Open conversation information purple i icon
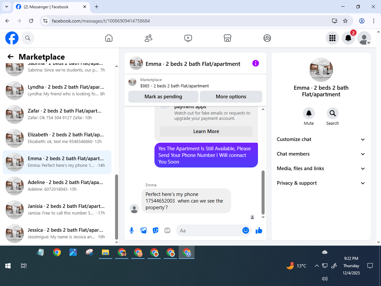Viewport: 381px width, 286px height. [x=256, y=64]
